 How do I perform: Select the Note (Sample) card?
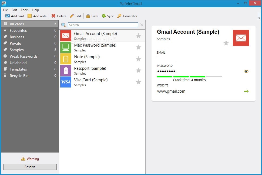[102, 59]
